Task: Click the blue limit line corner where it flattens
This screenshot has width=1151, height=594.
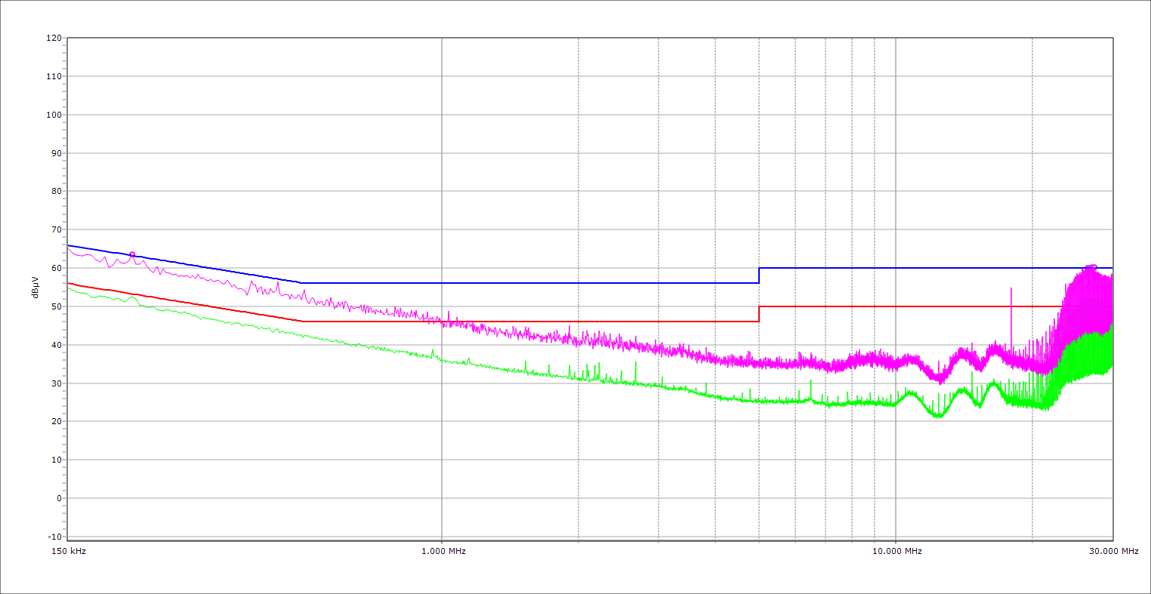Action: click(301, 283)
